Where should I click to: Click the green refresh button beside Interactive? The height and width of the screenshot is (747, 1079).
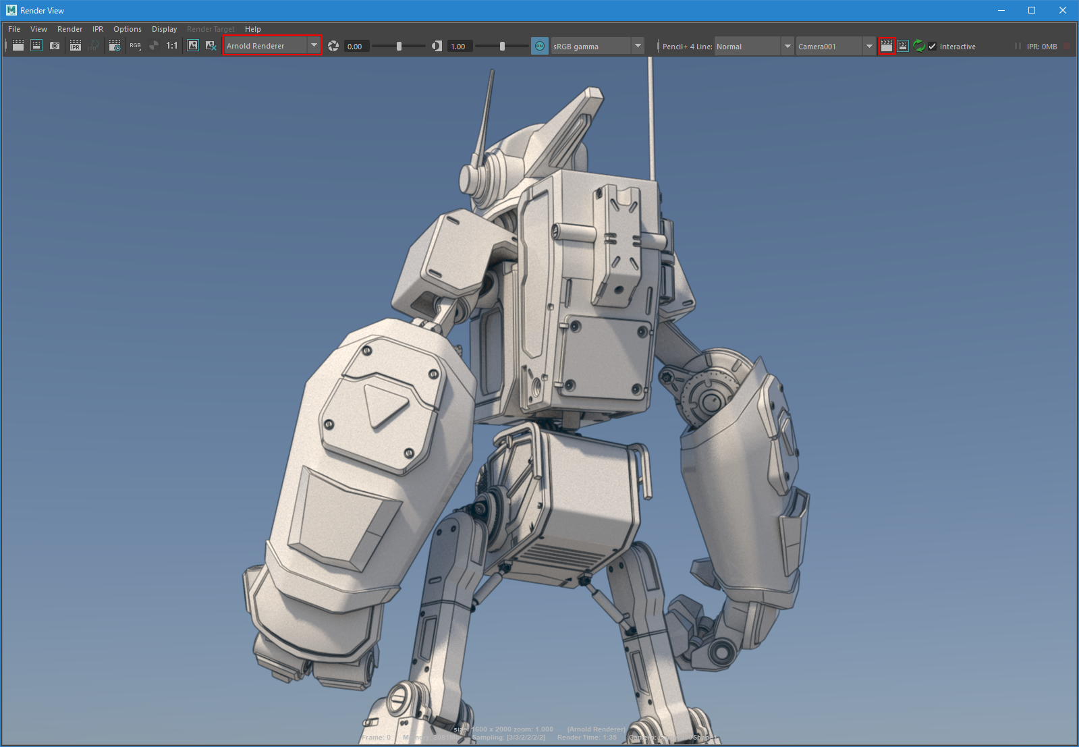click(918, 46)
